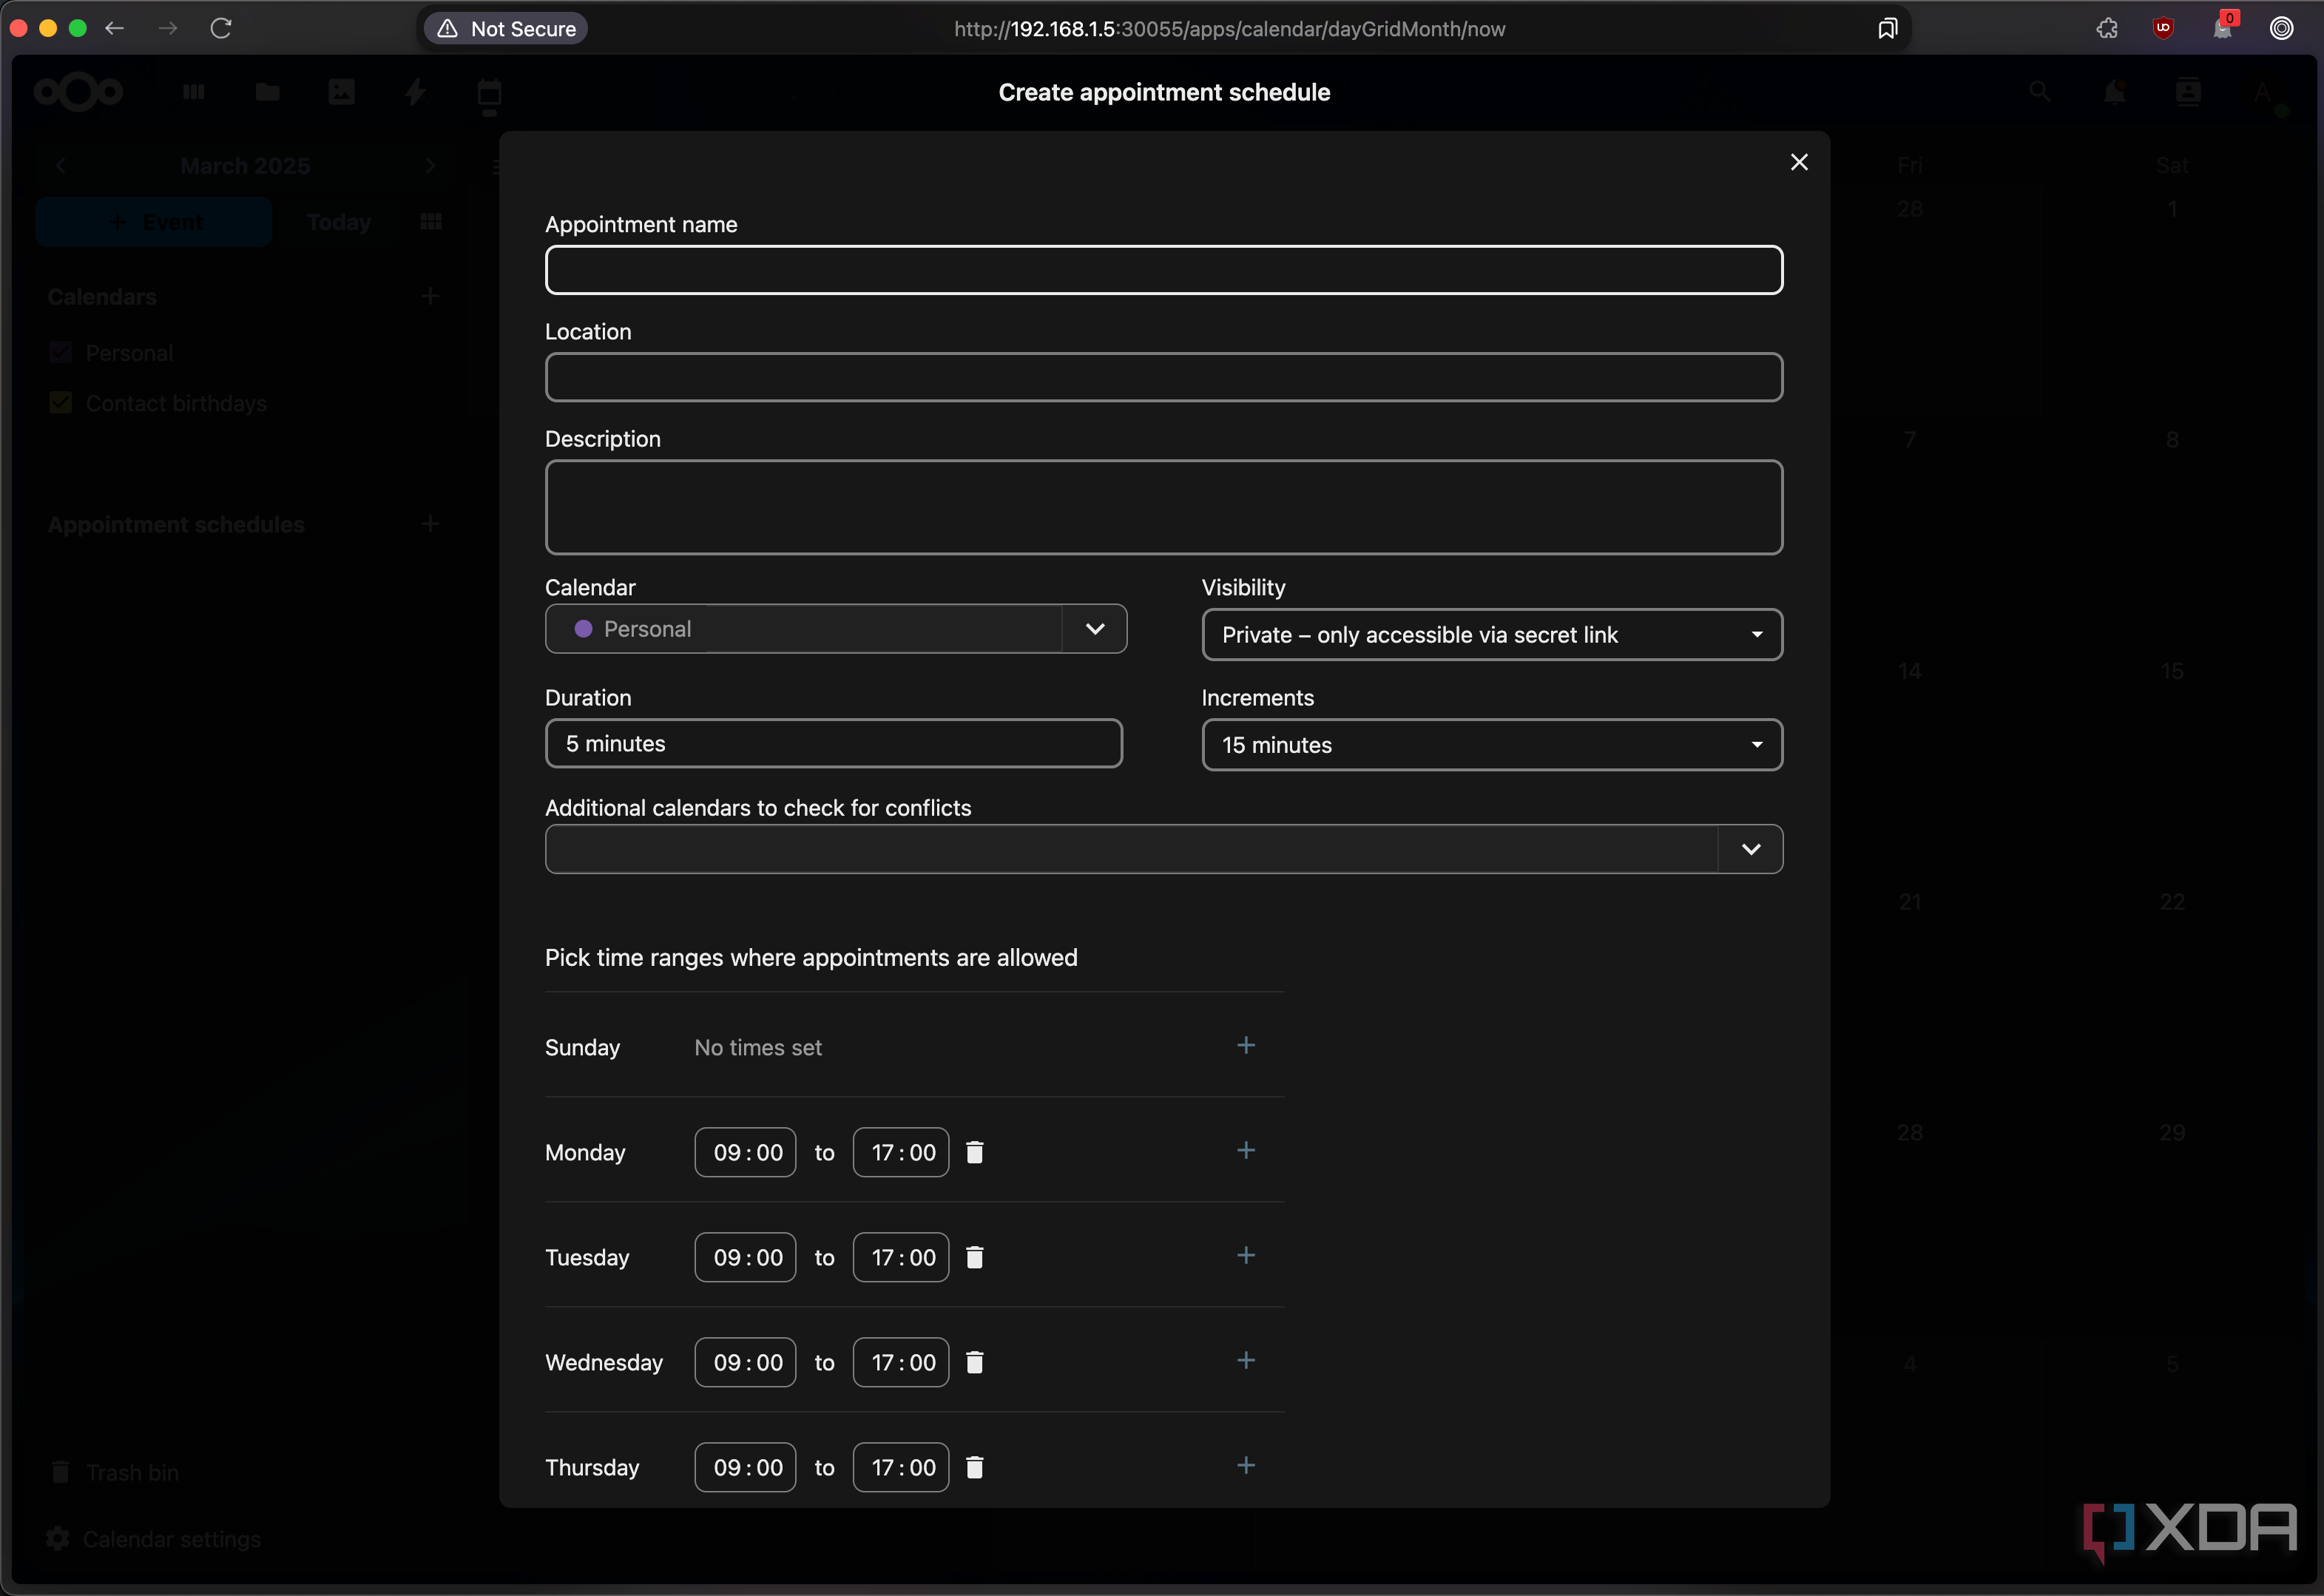
Task: Edit Monday start time 09:00
Action: (x=745, y=1153)
